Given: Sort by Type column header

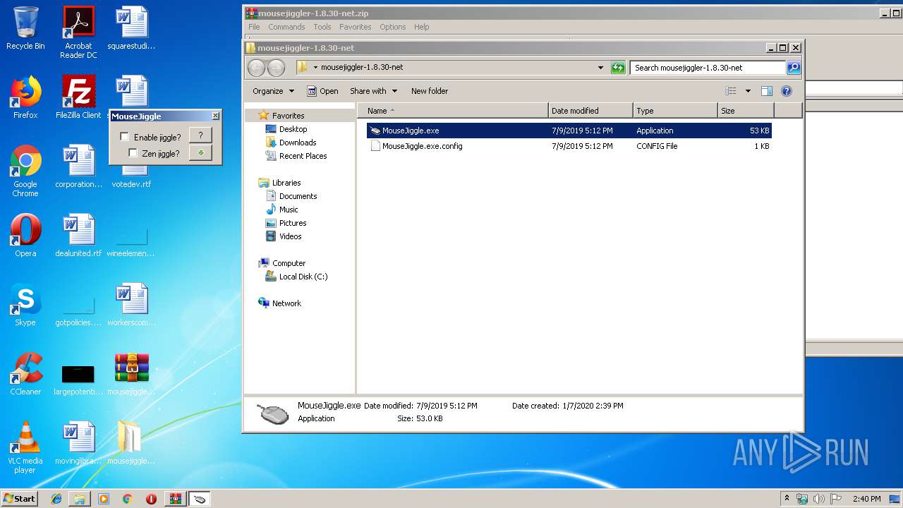Looking at the screenshot, I should (675, 111).
